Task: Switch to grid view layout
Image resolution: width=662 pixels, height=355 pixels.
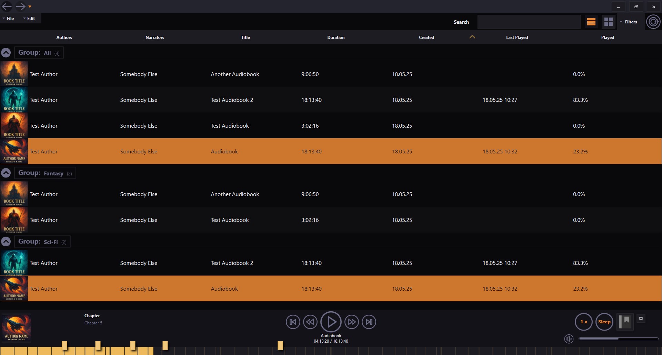Action: pos(609,21)
